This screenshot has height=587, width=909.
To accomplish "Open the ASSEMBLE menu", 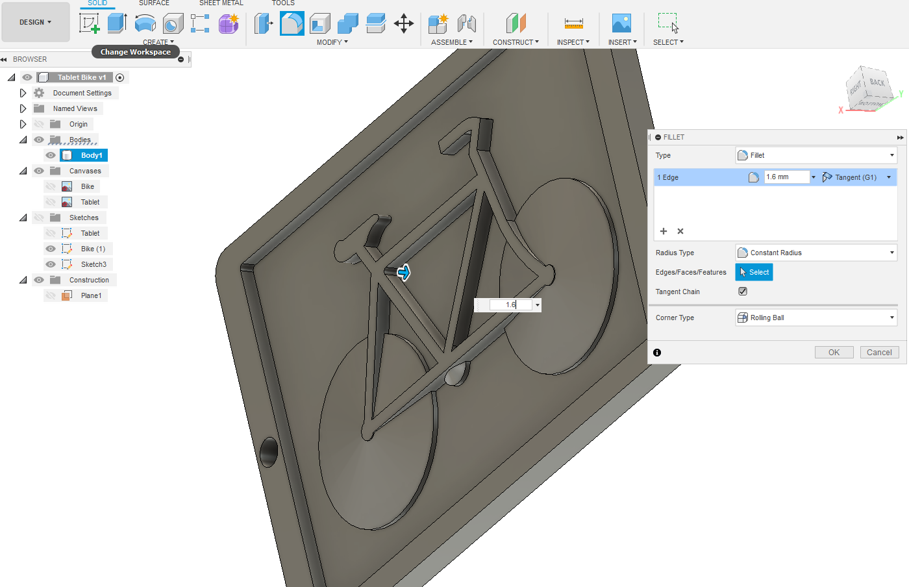I will point(452,42).
